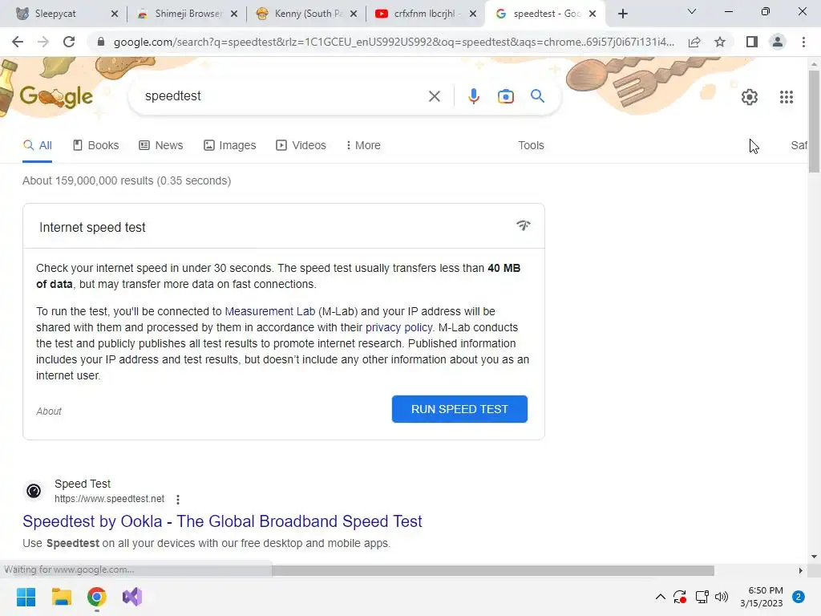Open Speedtest by Ookla result title
The image size is (821, 616).
[x=222, y=521]
